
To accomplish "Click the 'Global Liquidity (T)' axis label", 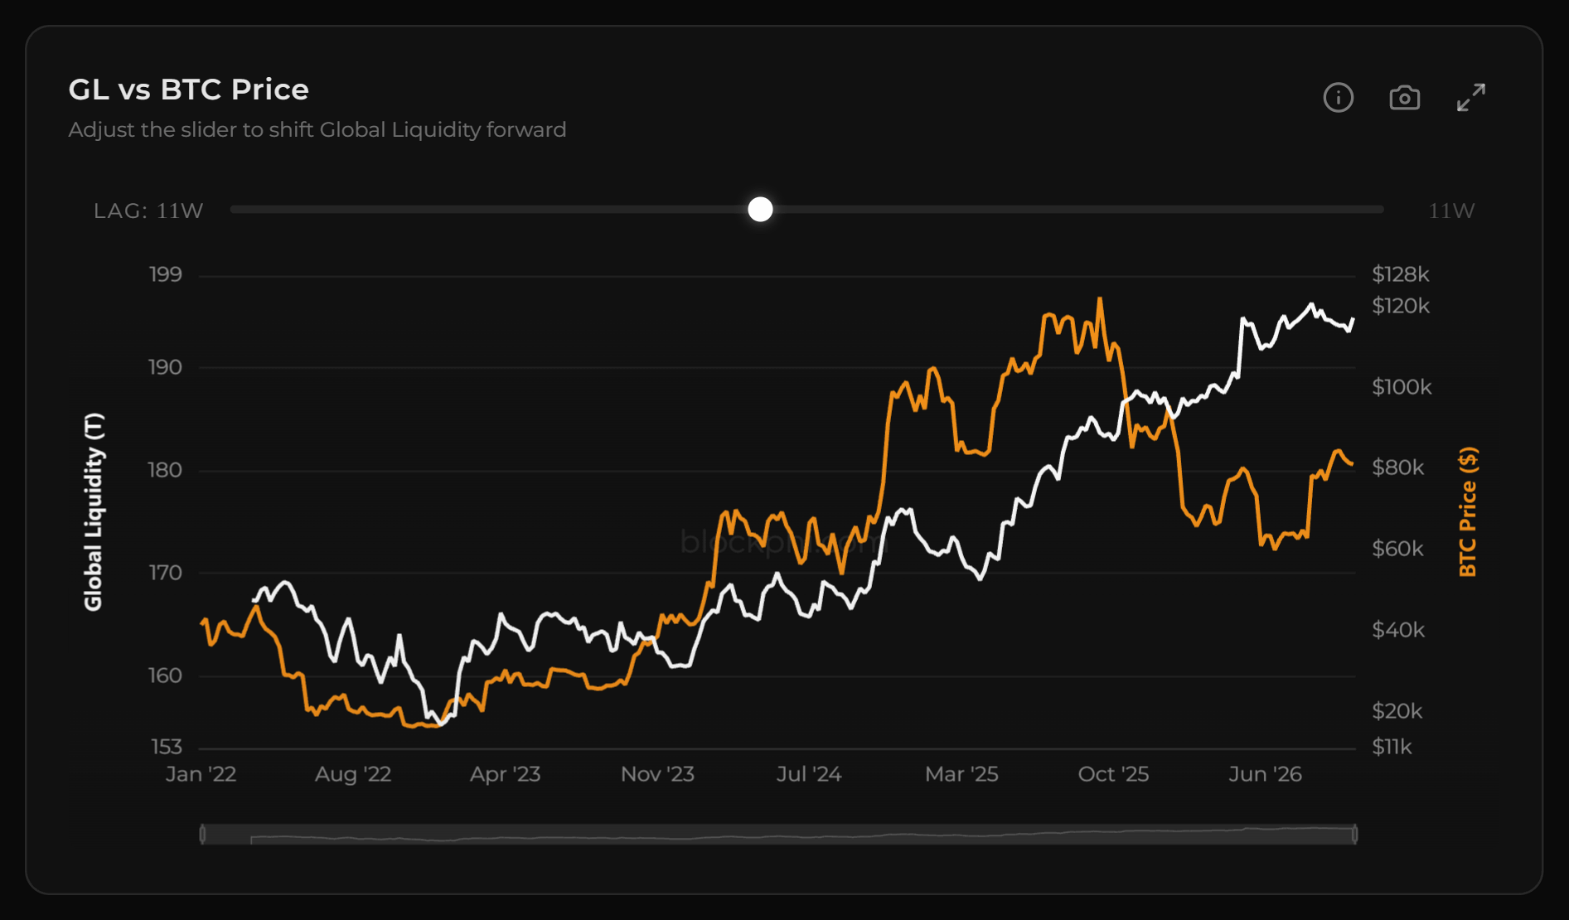I will (x=94, y=511).
